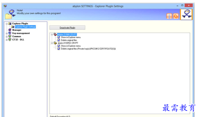198x117 pixels.
Task: Maximize the abylon SETTINGS window
Action: pyautogui.click(x=182, y=6)
